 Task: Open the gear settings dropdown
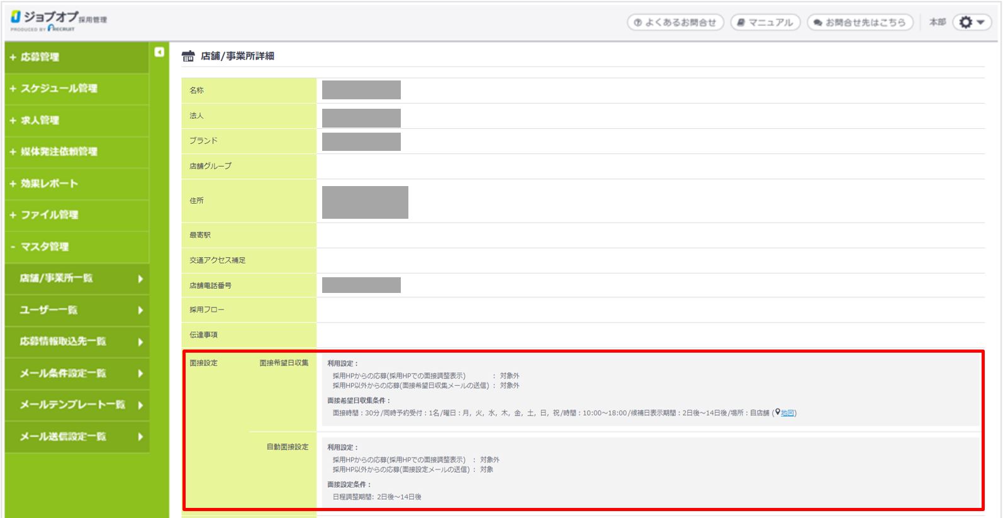972,23
